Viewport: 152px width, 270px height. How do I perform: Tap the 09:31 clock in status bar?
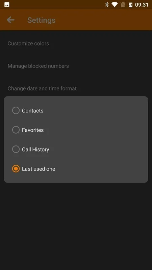click(x=142, y=5)
